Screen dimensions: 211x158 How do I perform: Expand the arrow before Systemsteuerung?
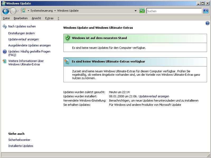point(29,11)
